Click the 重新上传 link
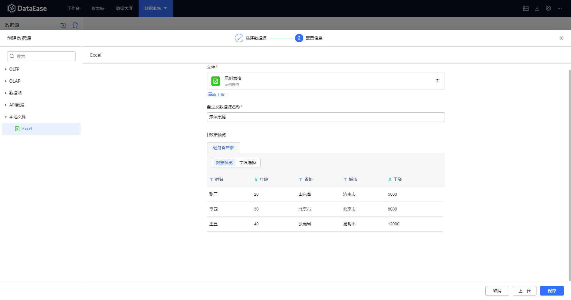Screen dimensions: 571x300 [216, 95]
